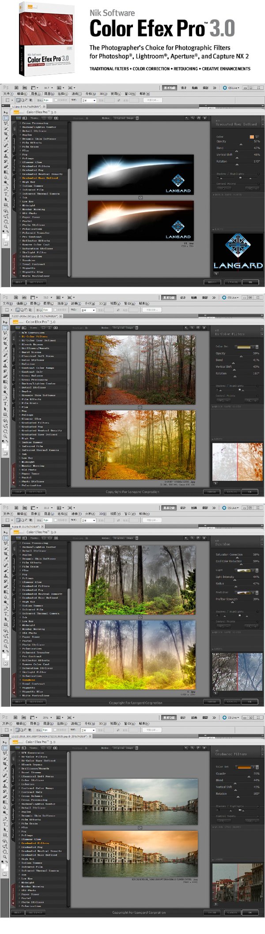
Task: Click pin icon below the Langard logo loupe
Action: pyautogui.click(x=216, y=273)
